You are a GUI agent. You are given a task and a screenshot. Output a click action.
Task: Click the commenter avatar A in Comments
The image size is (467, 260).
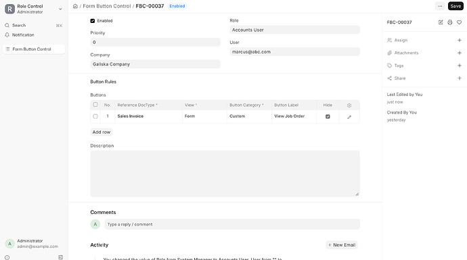pyautogui.click(x=95, y=224)
